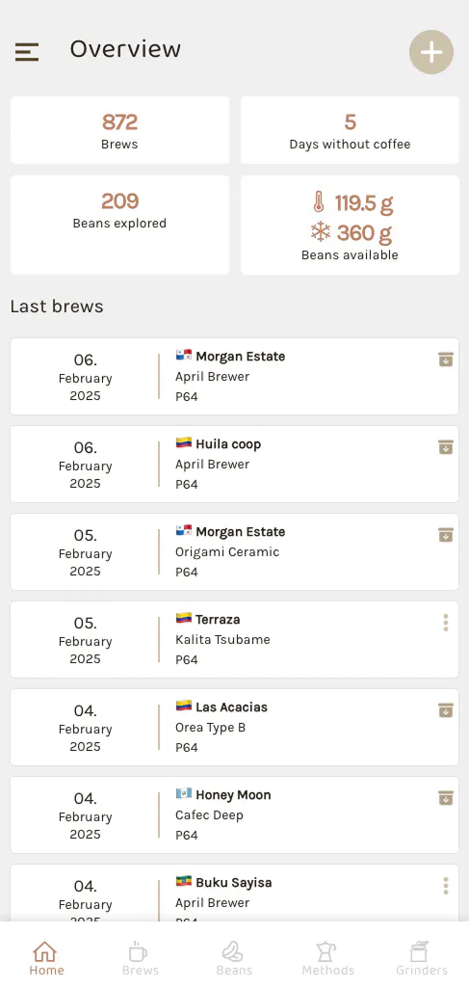Image resolution: width=469 pixels, height=987 pixels.
Task: Open the Days without coffee card
Action: pyautogui.click(x=351, y=130)
